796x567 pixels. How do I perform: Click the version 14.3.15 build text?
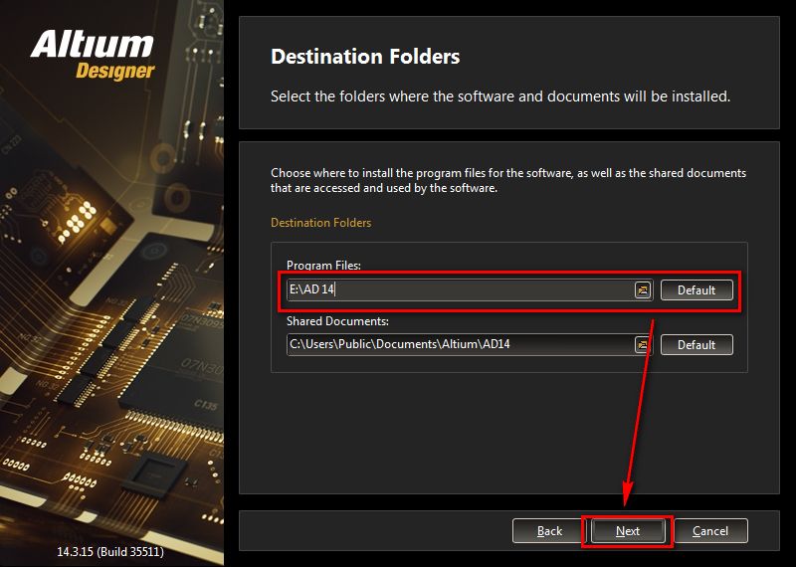pyautogui.click(x=110, y=551)
